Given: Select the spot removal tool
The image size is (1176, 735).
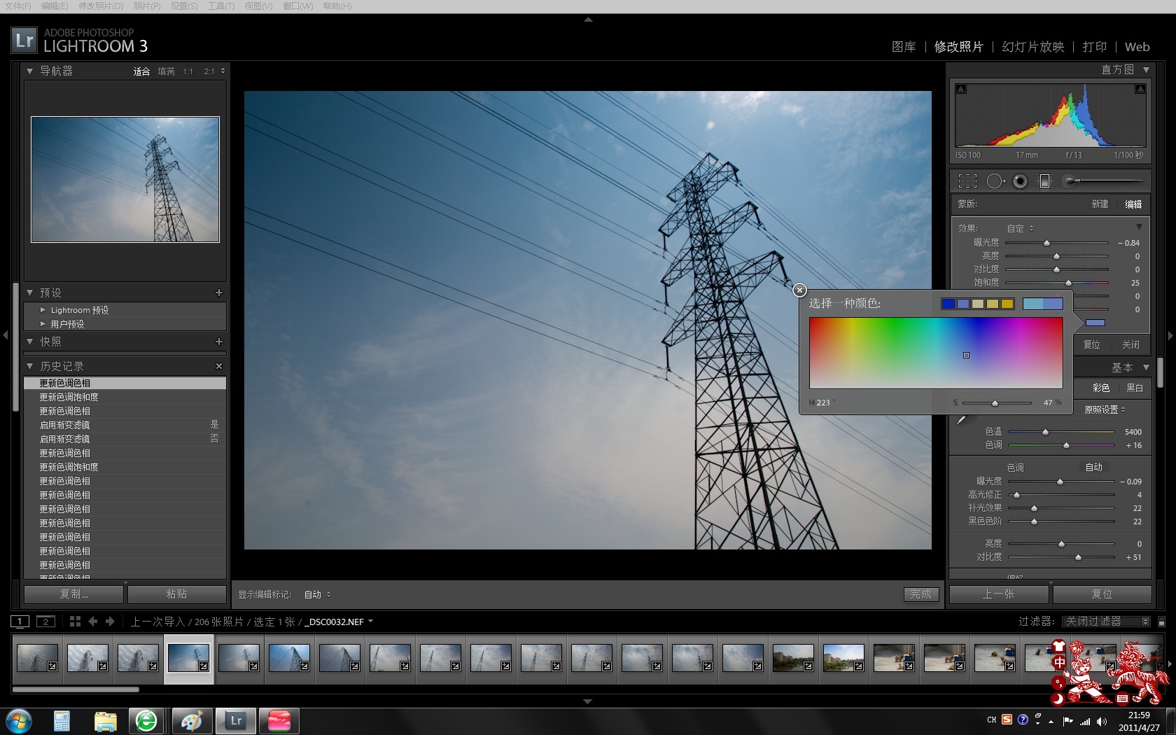Looking at the screenshot, I should (995, 181).
